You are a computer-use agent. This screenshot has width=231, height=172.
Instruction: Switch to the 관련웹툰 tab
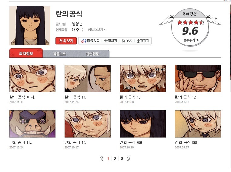coord(93,54)
